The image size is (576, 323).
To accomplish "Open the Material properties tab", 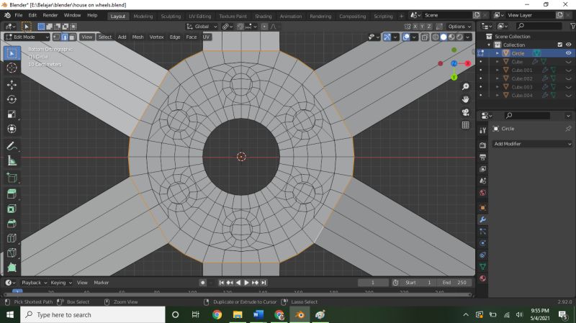I will tap(482, 278).
